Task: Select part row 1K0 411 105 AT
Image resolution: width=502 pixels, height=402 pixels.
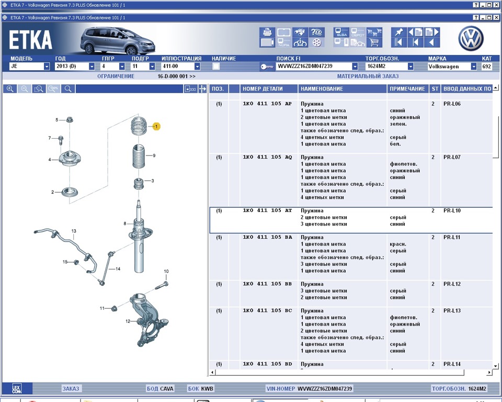Action: pyautogui.click(x=351, y=220)
